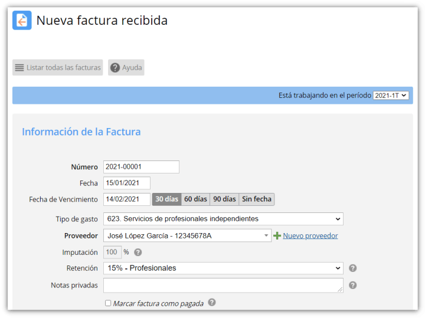Screen dimensions: 425x318
Task: Click the list icon in Listar todas las facturas
Action: pyautogui.click(x=19, y=67)
